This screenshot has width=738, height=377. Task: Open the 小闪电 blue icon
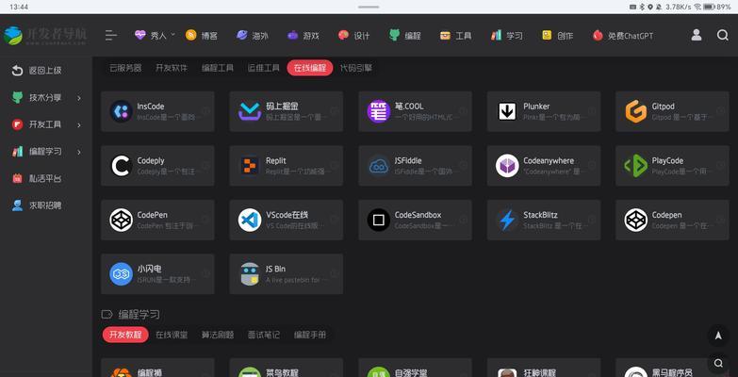coord(121,274)
